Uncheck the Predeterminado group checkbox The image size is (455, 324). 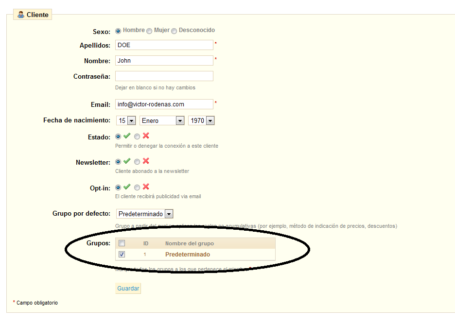[x=122, y=255]
